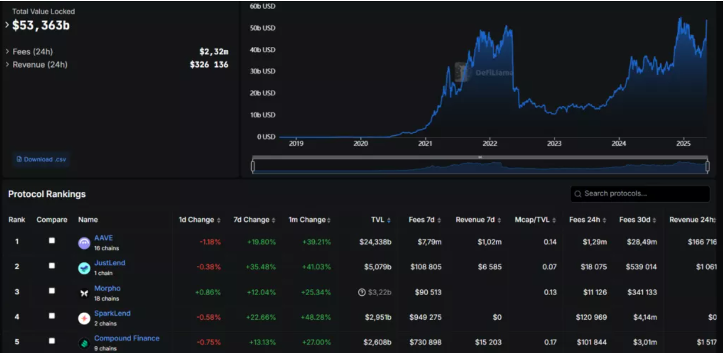Click the Rank column header
Image resolution: width=723 pixels, height=353 pixels.
click(x=17, y=220)
